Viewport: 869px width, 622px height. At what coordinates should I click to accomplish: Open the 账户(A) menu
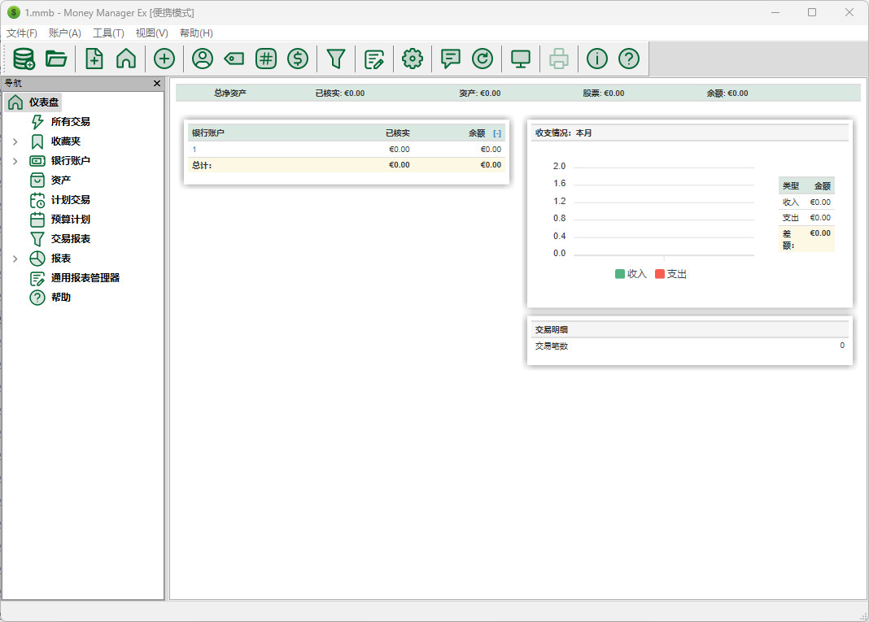point(65,33)
